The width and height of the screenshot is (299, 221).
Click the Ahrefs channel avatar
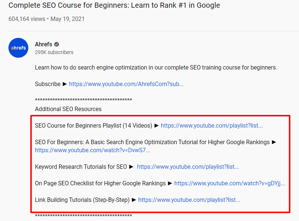[x=18, y=48]
